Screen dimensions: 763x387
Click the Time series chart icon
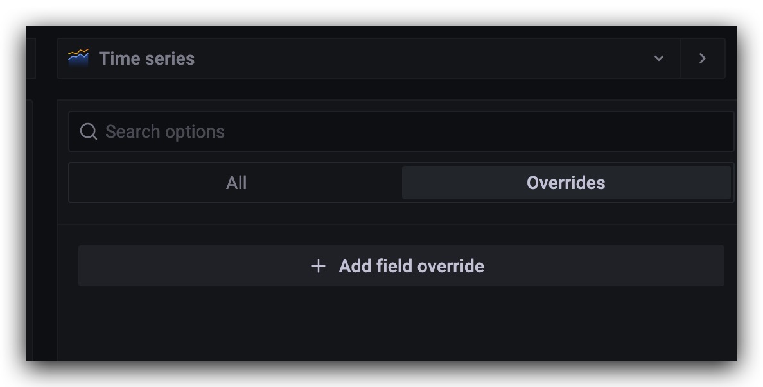[78, 58]
